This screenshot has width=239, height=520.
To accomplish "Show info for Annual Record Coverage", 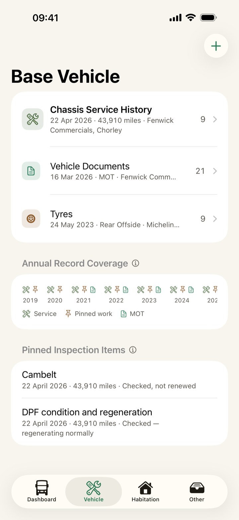I will [135, 263].
